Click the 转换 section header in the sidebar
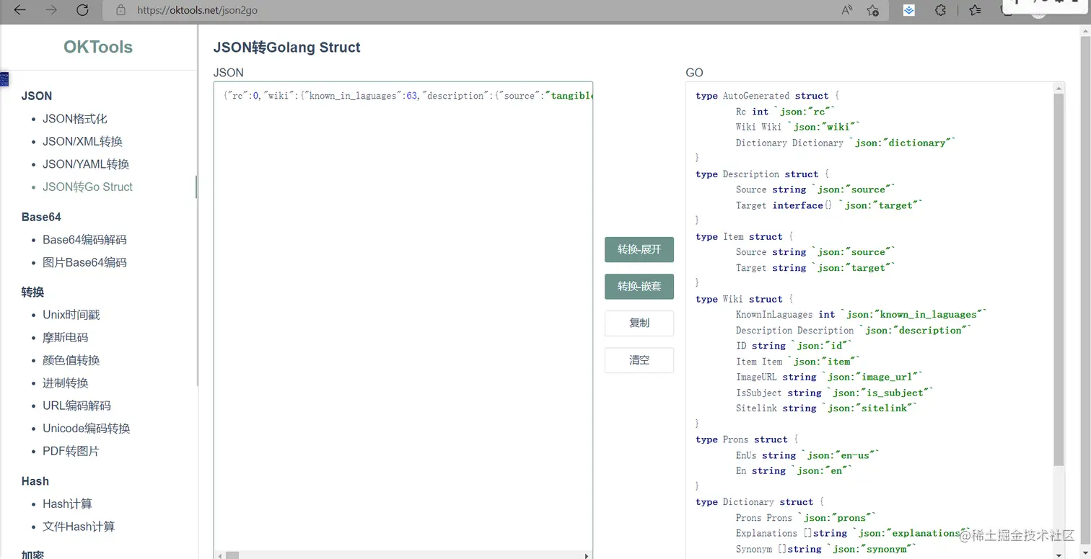The image size is (1091, 559). click(x=33, y=292)
